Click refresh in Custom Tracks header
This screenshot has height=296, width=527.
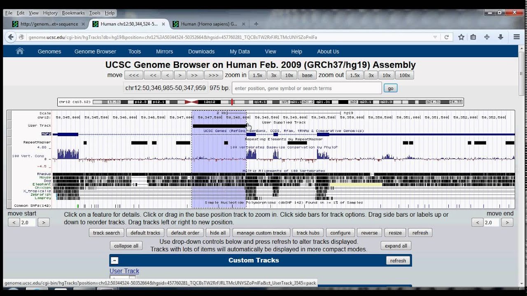coord(398,261)
